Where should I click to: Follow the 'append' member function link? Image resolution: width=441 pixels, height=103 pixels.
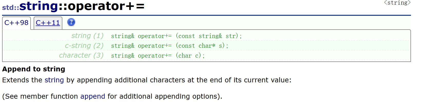pos(93,96)
